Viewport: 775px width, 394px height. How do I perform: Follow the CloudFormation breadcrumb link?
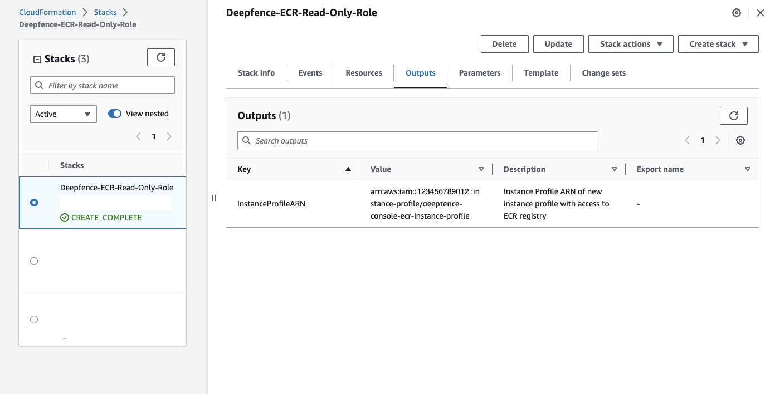[x=47, y=12]
